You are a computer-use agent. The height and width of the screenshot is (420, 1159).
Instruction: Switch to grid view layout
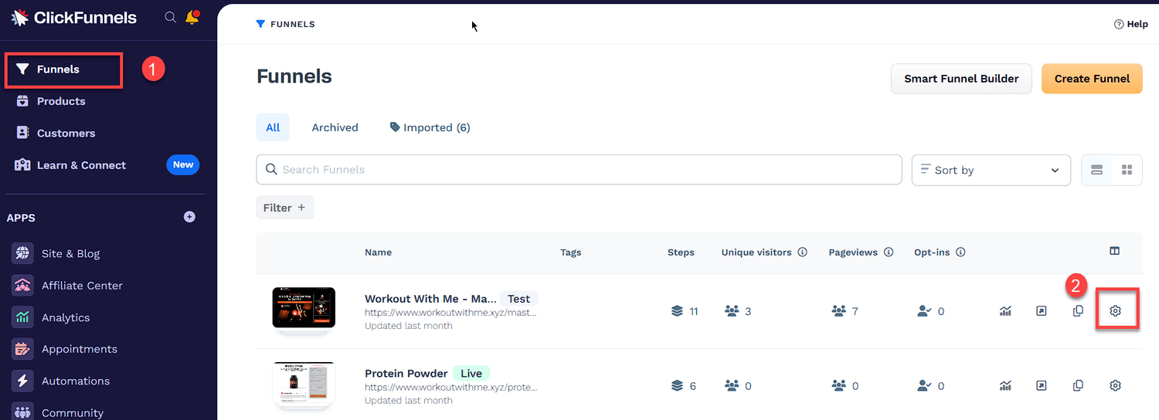coord(1127,170)
